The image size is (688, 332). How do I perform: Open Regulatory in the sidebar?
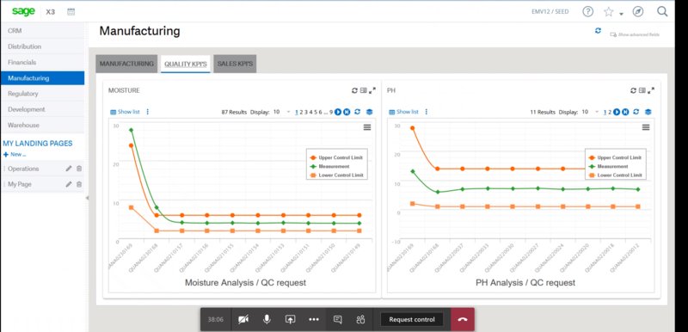42,94
